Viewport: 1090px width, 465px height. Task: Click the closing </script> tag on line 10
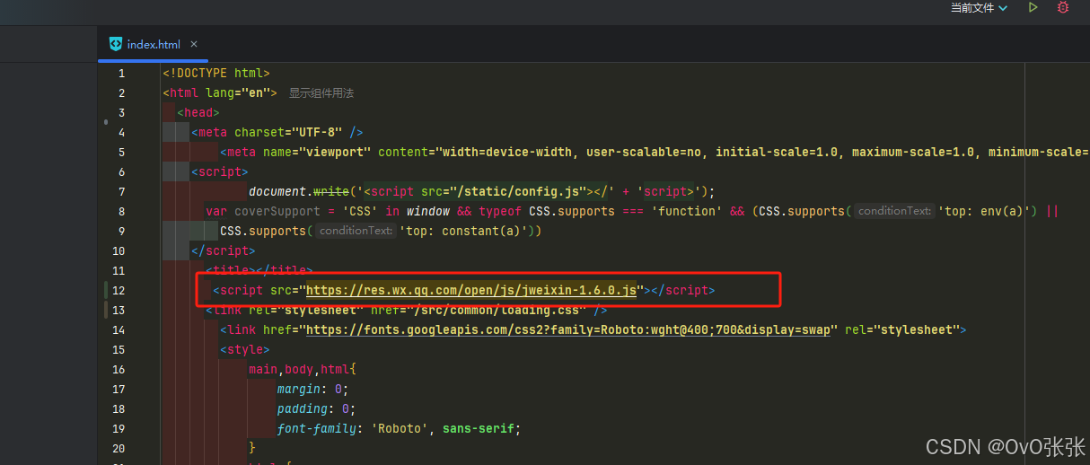[224, 250]
